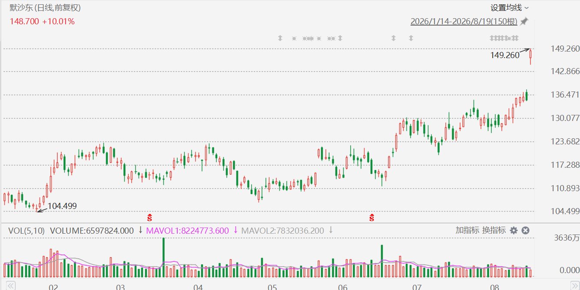Click 换指标 to switch indicator
The height and width of the screenshot is (290, 580).
click(x=494, y=230)
